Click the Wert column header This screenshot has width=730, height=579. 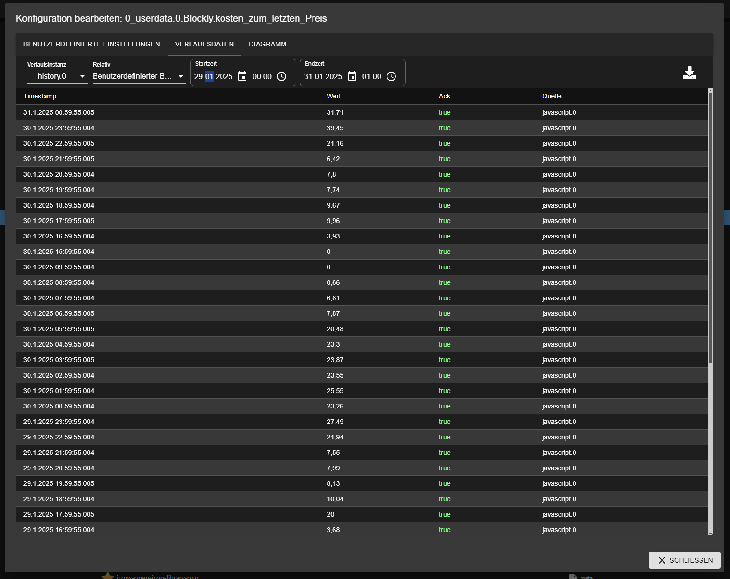[x=334, y=96]
